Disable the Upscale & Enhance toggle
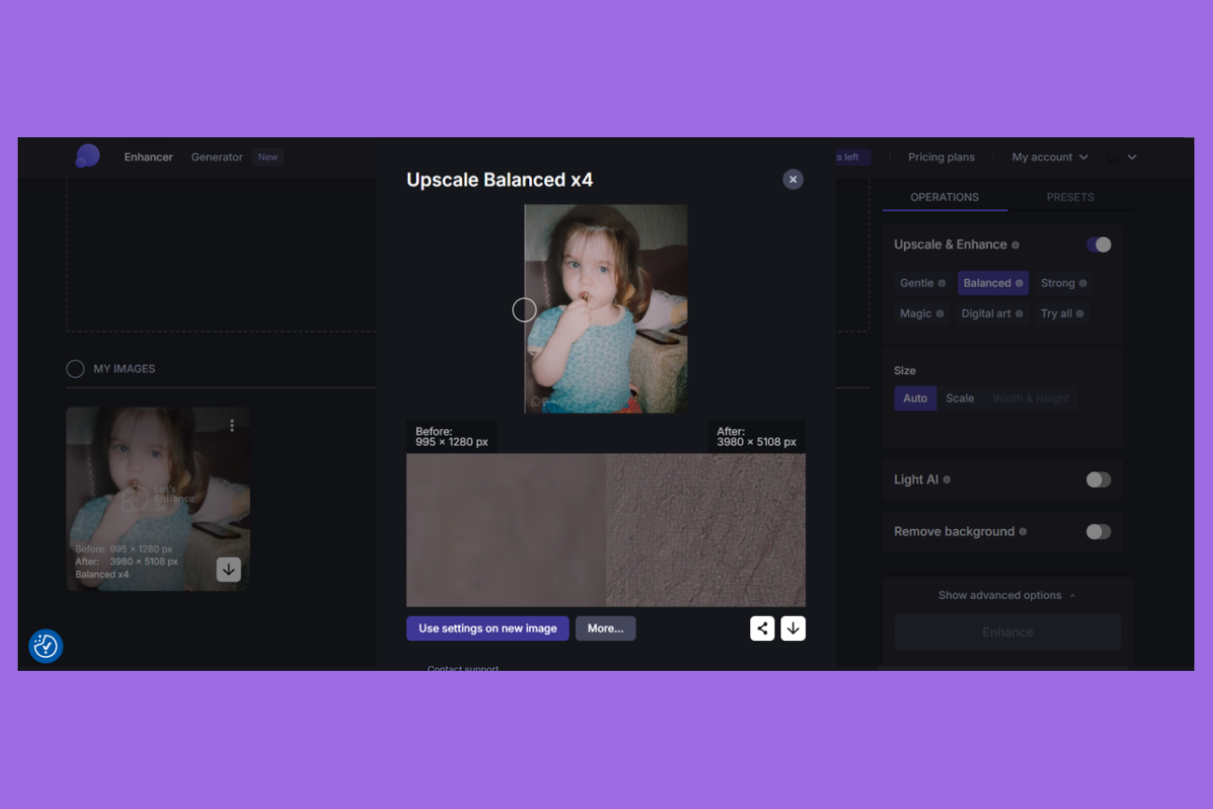 pyautogui.click(x=1098, y=244)
